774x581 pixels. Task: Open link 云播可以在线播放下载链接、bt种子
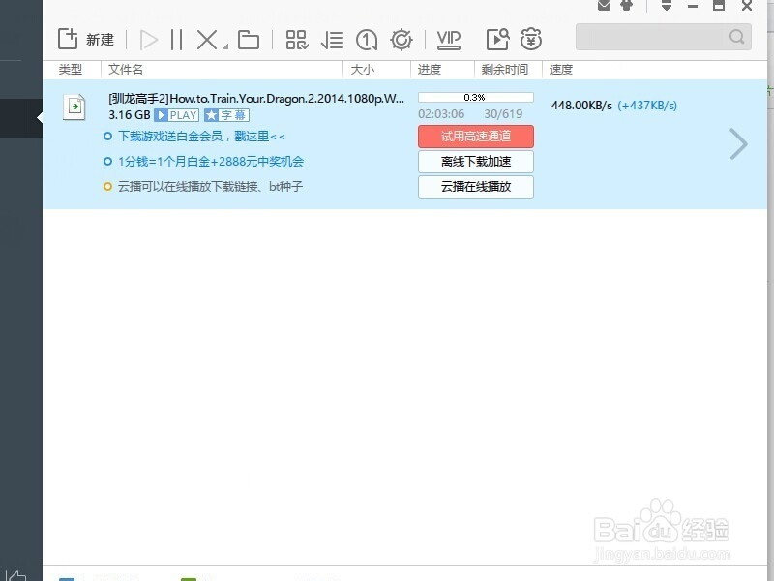[x=210, y=187]
